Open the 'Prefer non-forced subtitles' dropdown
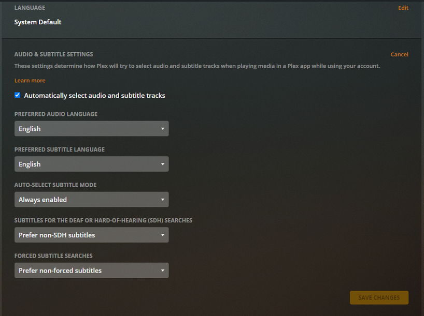424x316 pixels. [x=91, y=270]
